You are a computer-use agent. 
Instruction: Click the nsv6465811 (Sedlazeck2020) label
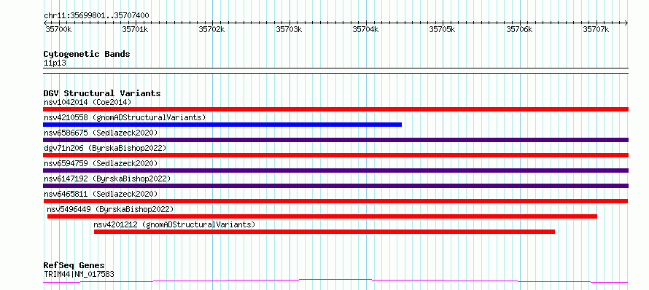pos(101,194)
